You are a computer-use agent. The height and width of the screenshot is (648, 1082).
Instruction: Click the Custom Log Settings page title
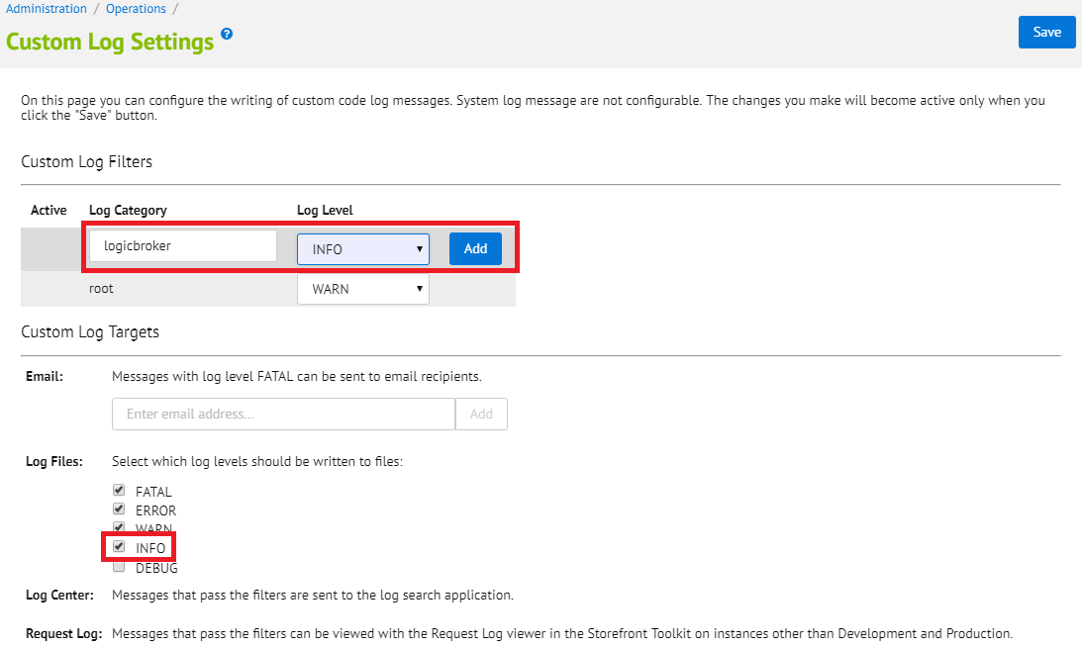click(110, 42)
